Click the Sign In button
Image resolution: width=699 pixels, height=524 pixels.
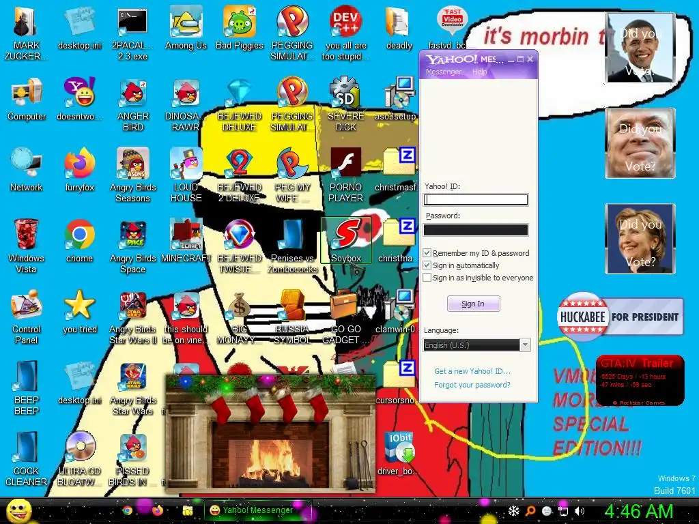coord(474,304)
